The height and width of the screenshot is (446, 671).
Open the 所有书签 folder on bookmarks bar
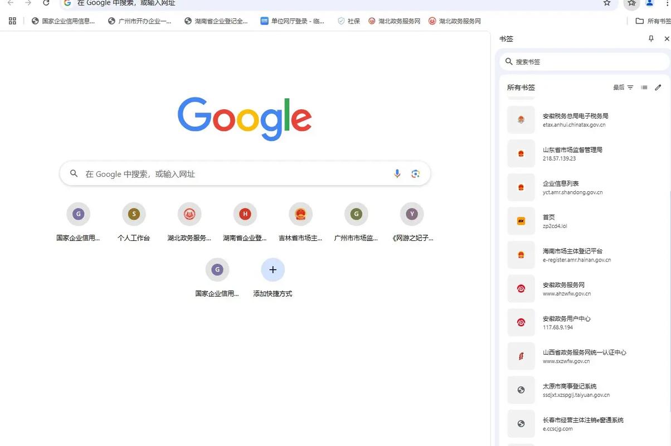point(653,21)
